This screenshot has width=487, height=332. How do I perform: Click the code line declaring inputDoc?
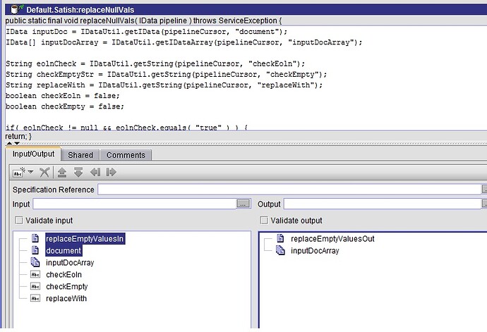point(146,32)
